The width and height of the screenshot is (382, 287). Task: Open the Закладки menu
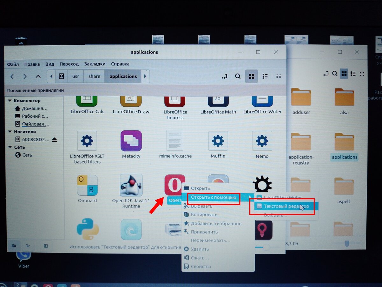pos(95,64)
